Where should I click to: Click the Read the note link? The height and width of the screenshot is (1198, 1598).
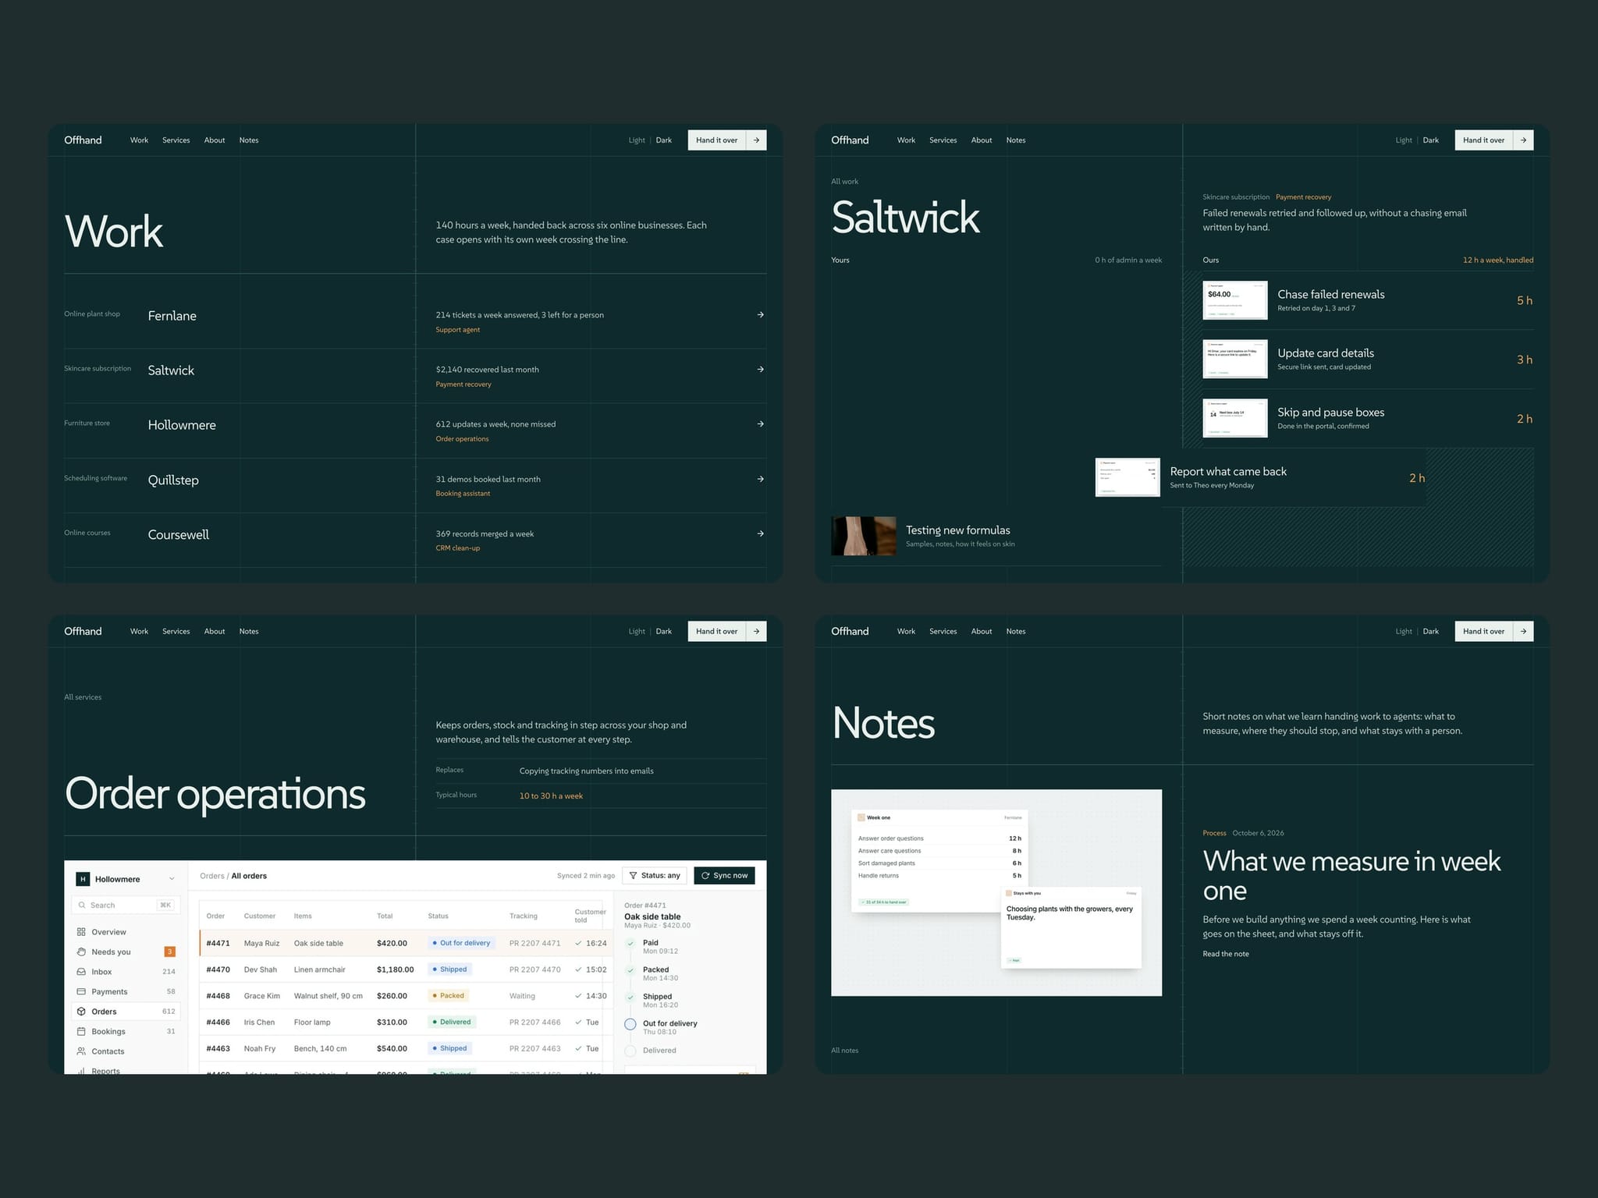click(x=1225, y=954)
